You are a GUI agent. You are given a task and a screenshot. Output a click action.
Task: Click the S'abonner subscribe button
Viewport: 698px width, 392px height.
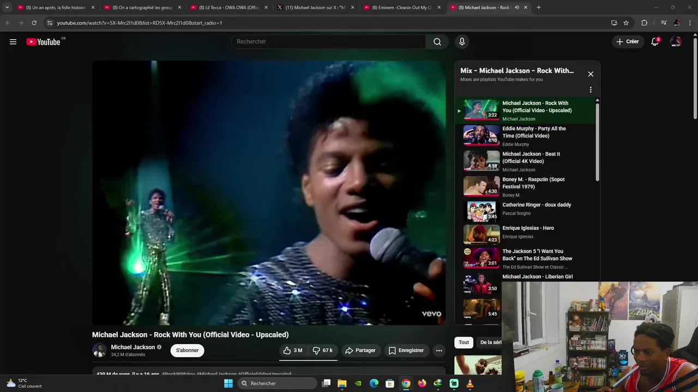(x=187, y=350)
